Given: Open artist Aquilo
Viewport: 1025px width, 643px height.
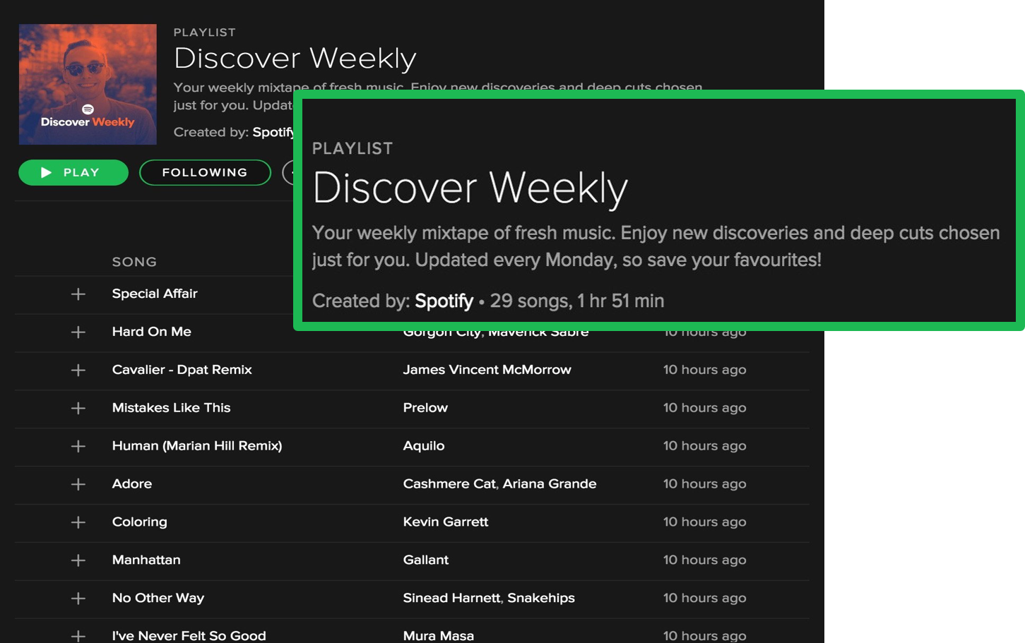Looking at the screenshot, I should (x=424, y=446).
